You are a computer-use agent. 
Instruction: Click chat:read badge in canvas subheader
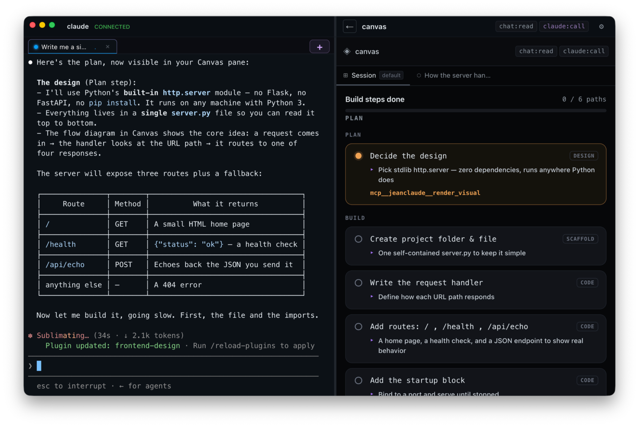536,51
